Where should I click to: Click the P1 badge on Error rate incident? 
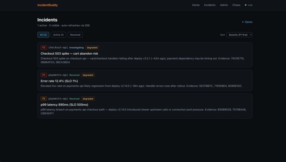[44, 75]
